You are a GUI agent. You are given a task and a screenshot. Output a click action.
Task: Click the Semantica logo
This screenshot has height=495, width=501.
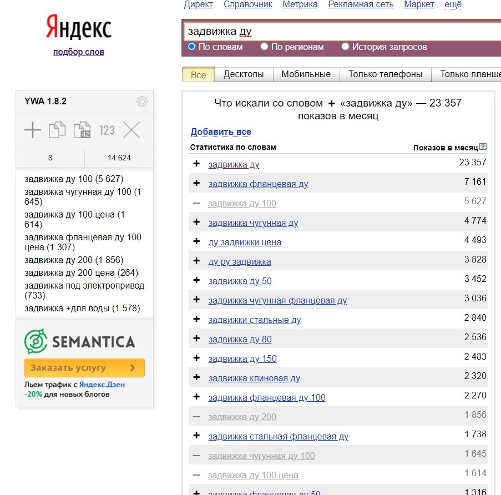point(80,341)
